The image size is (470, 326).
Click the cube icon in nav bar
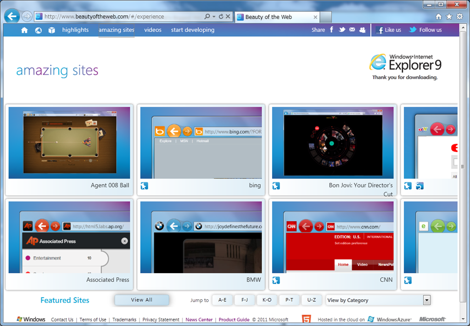coord(51,30)
